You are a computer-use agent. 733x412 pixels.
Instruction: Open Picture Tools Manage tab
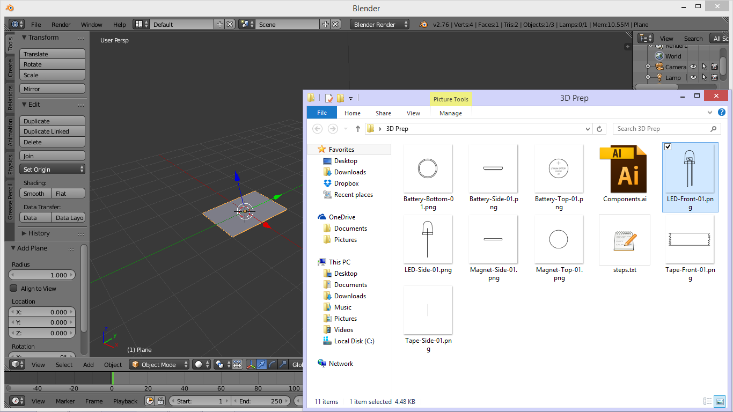tap(451, 113)
